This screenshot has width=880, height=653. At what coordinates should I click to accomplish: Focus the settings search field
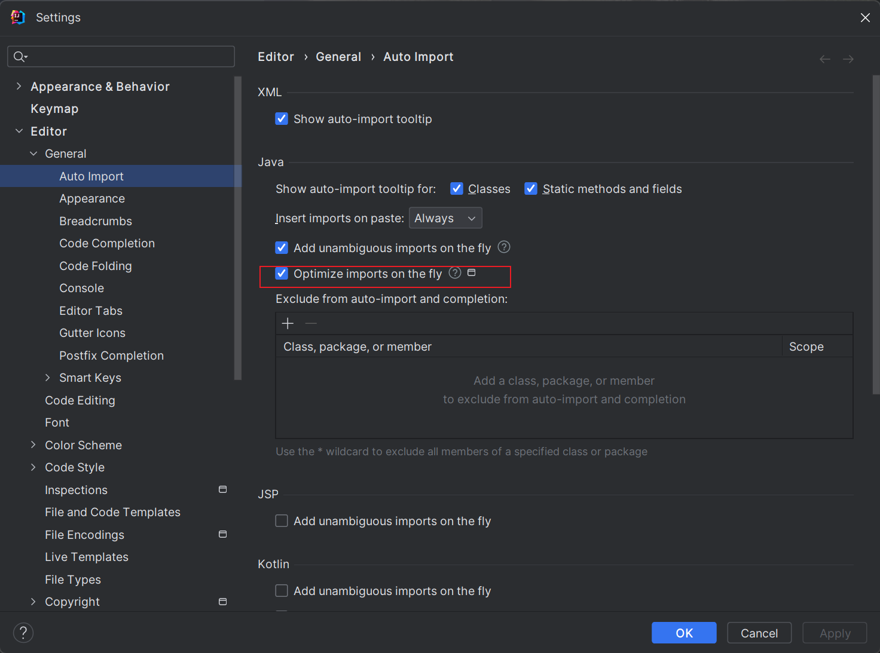pos(126,57)
